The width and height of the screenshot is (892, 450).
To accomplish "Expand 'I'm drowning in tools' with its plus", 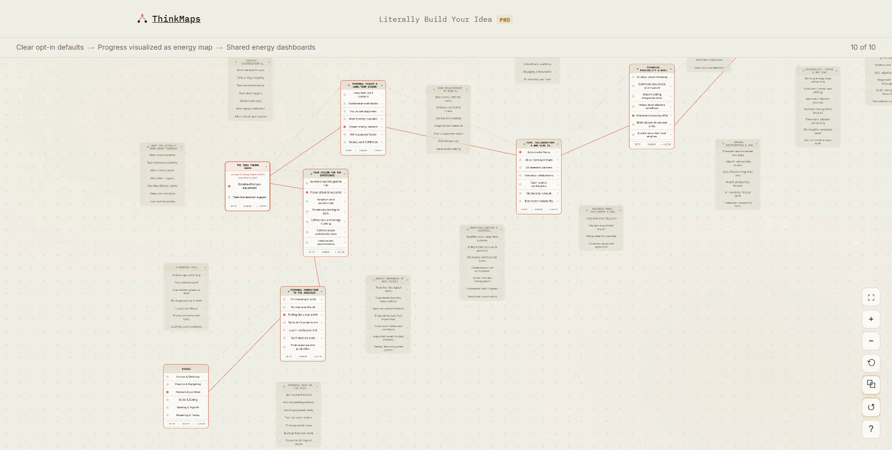I will (x=321, y=299).
